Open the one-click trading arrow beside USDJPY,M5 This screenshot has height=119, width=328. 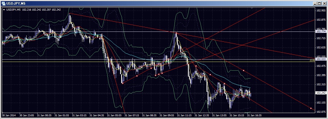4,10
